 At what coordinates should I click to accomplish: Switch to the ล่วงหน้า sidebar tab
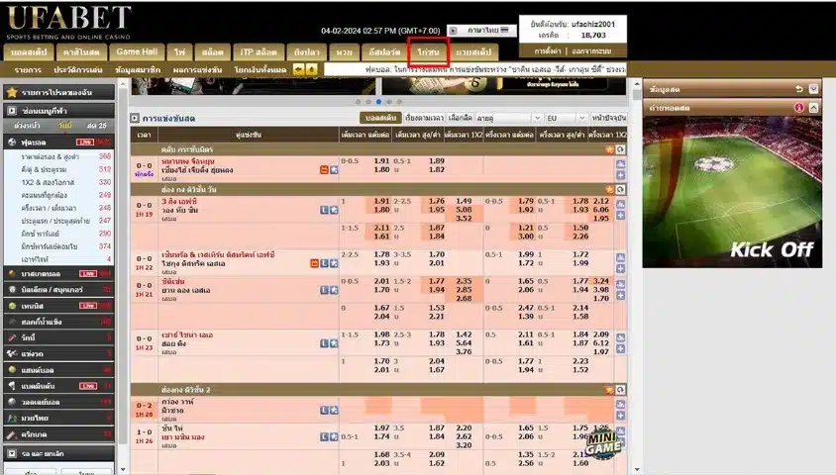click(x=27, y=126)
